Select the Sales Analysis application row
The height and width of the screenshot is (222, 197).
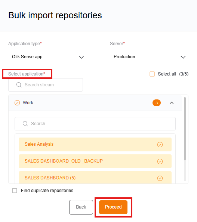(x=95, y=144)
